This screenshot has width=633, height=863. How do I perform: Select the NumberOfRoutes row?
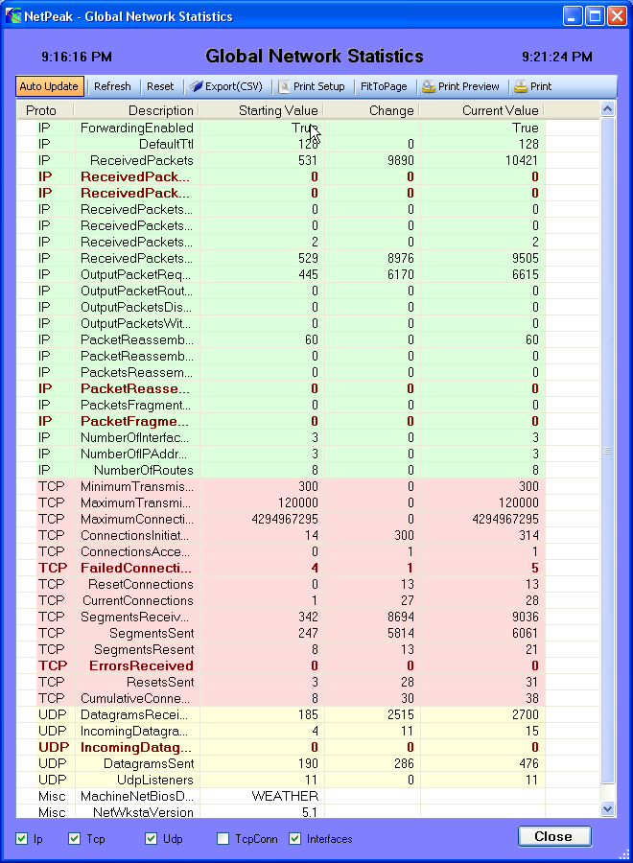(281, 470)
